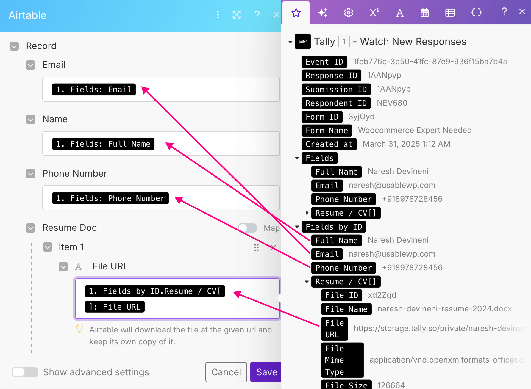Image resolution: width=531 pixels, height=389 pixels.
Task: Click into the File URL input field
Action: [x=177, y=299]
